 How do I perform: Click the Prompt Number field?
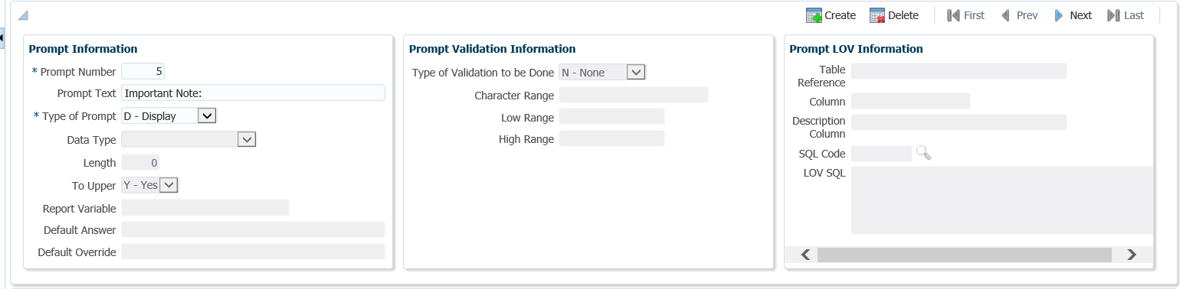tap(143, 71)
